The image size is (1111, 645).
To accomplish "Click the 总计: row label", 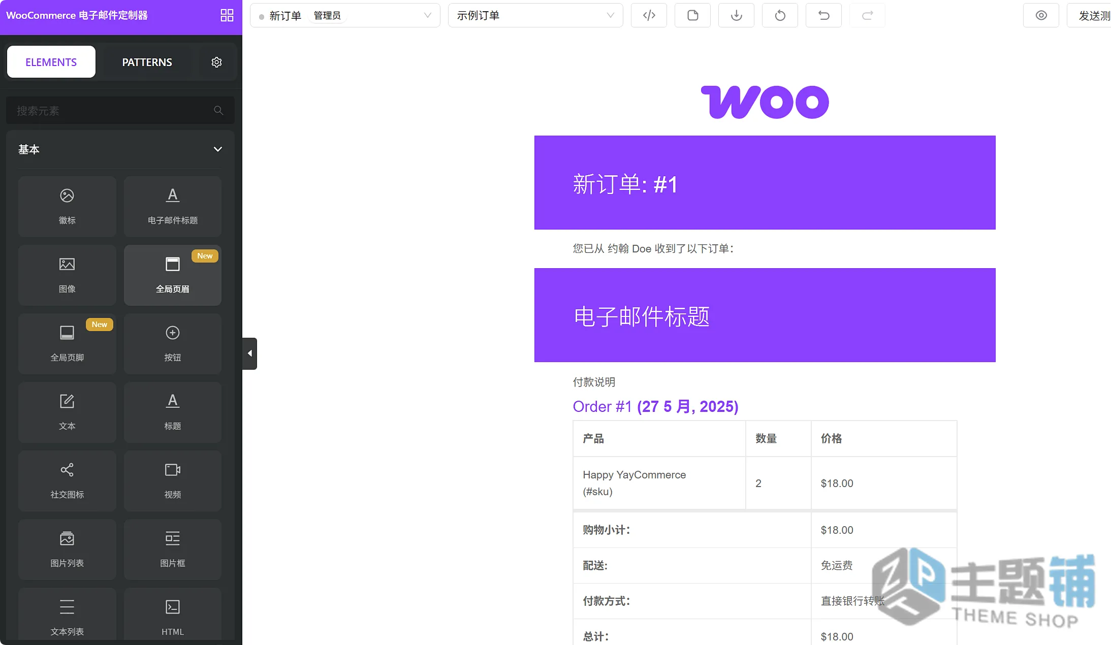I will [595, 636].
